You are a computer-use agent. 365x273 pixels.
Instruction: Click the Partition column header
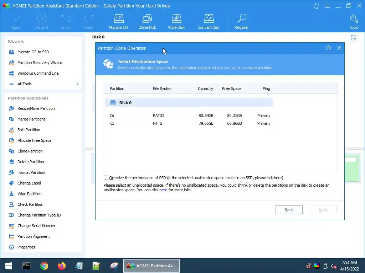point(117,89)
